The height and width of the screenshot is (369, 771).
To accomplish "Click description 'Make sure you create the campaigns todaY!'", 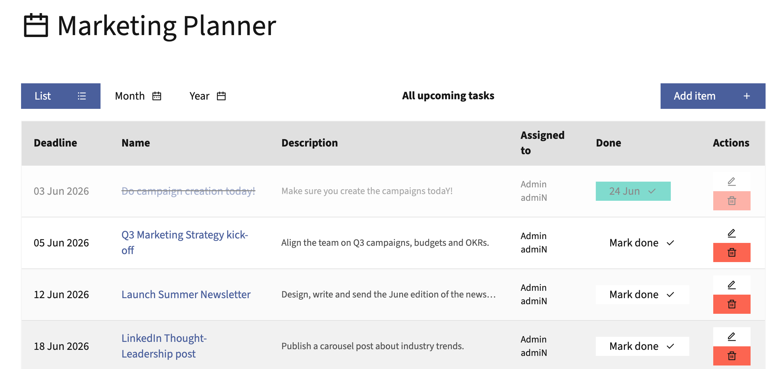I will (x=367, y=191).
